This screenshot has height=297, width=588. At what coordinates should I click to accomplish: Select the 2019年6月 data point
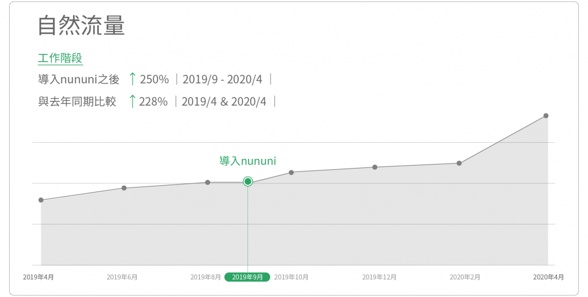pos(124,188)
